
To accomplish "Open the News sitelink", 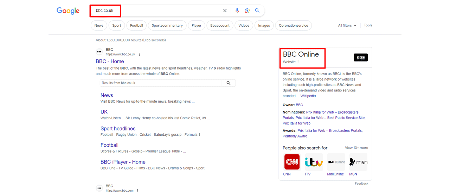I will click(107, 95).
